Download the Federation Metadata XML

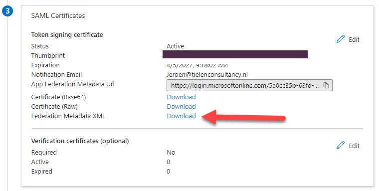coord(181,116)
